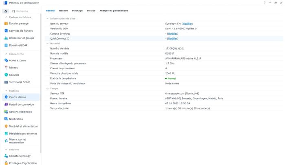285x165 pixels.
Task: Open Compte Synology sidebar icon
Action: pos(6,156)
